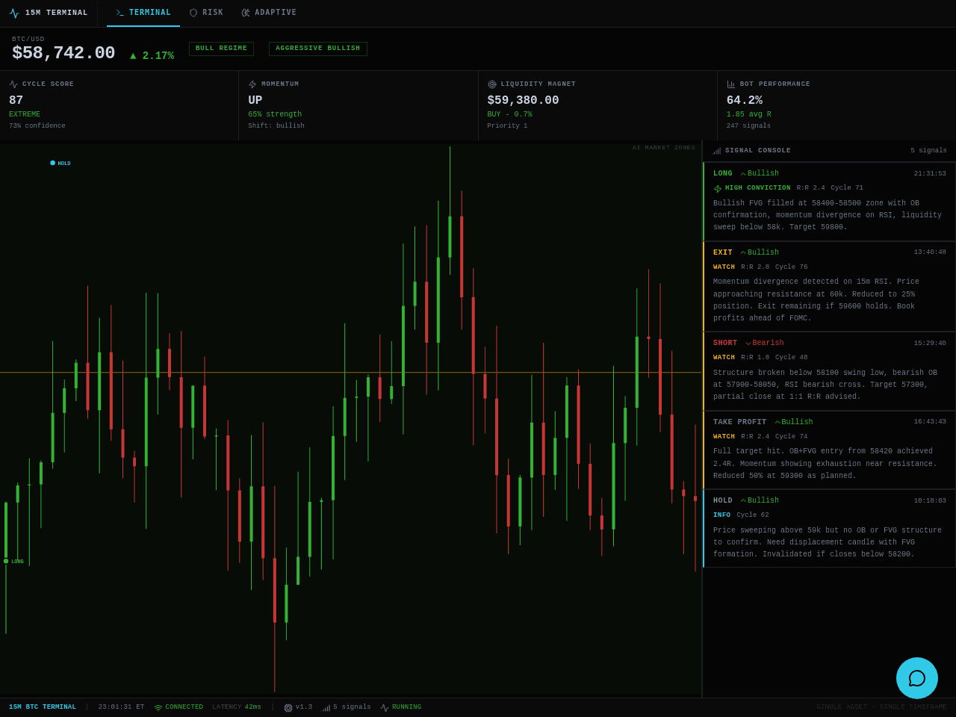Screen dimensions: 956x717
Task: Click the 2.17% change indicator
Action: click(152, 56)
